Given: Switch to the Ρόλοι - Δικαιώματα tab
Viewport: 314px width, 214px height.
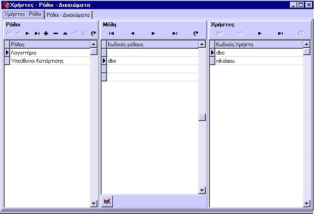Looking at the screenshot, I should 68,15.
